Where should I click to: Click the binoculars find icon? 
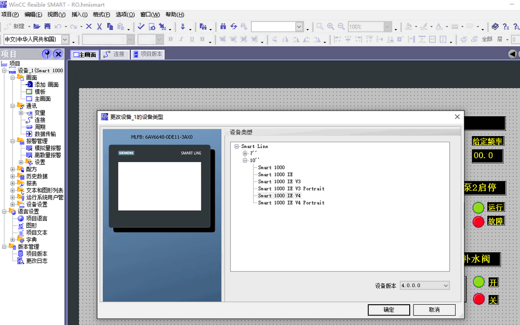(223, 26)
